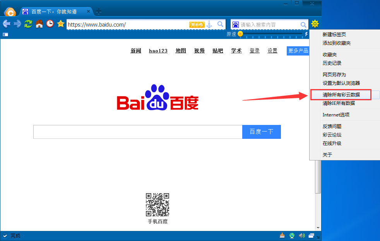Select 在线升级 menu entry
Image resolution: width=380 pixels, height=241 pixels.
click(x=332, y=143)
